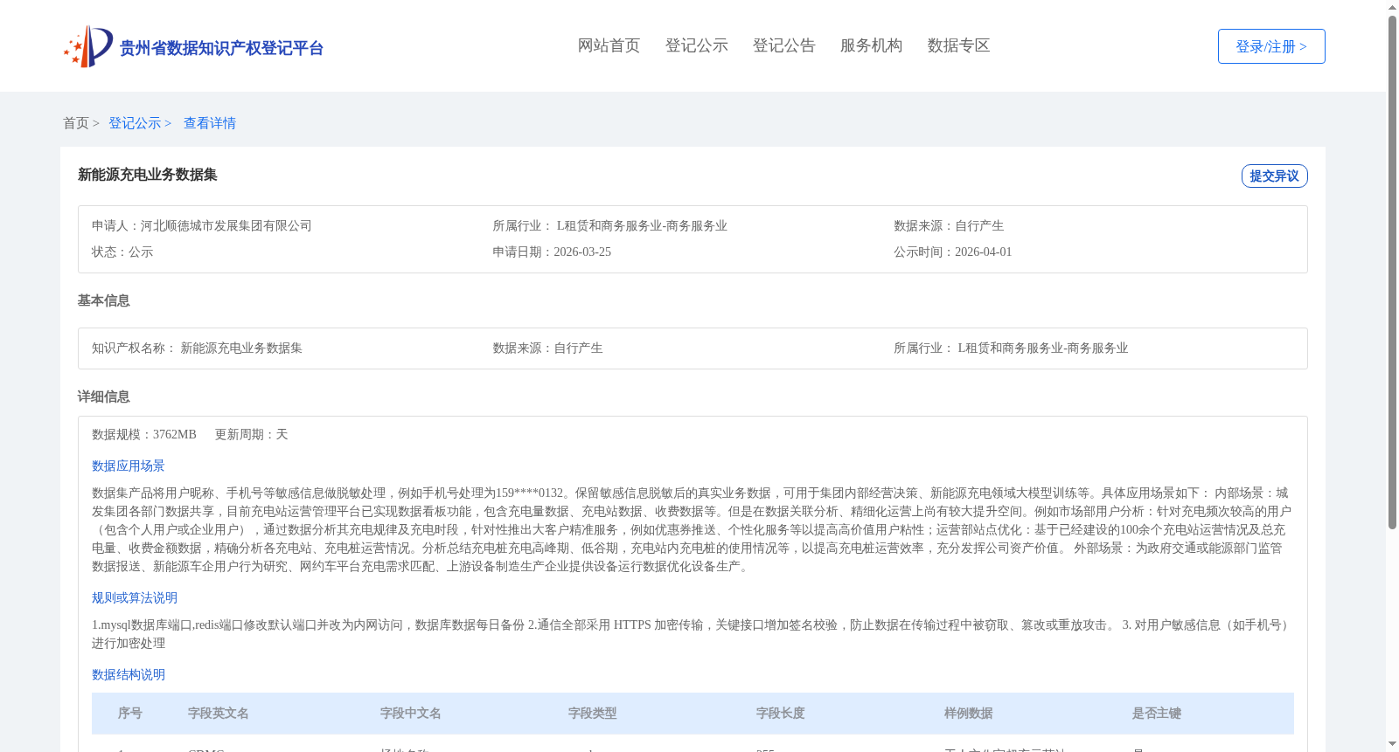Click the 提交异议 button
The width and height of the screenshot is (1399, 752).
click(x=1274, y=176)
